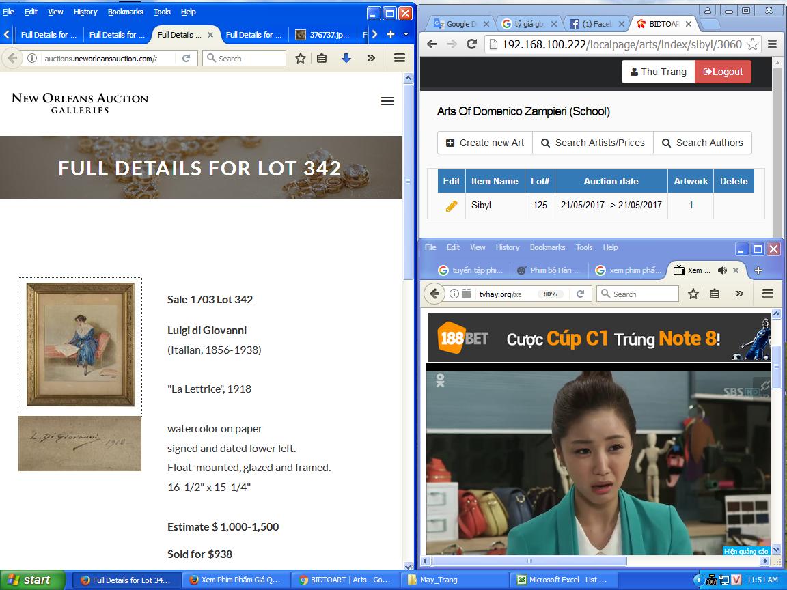Click the Logout button
This screenshot has width=787, height=590.
[x=723, y=72]
